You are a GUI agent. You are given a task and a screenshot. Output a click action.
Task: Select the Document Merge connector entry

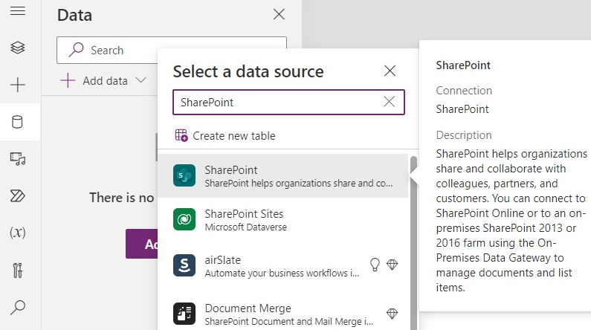coord(282,314)
